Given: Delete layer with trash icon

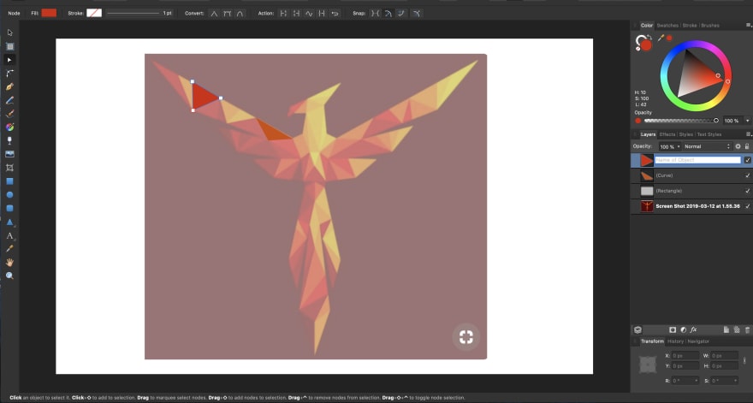Looking at the screenshot, I should coord(747,330).
